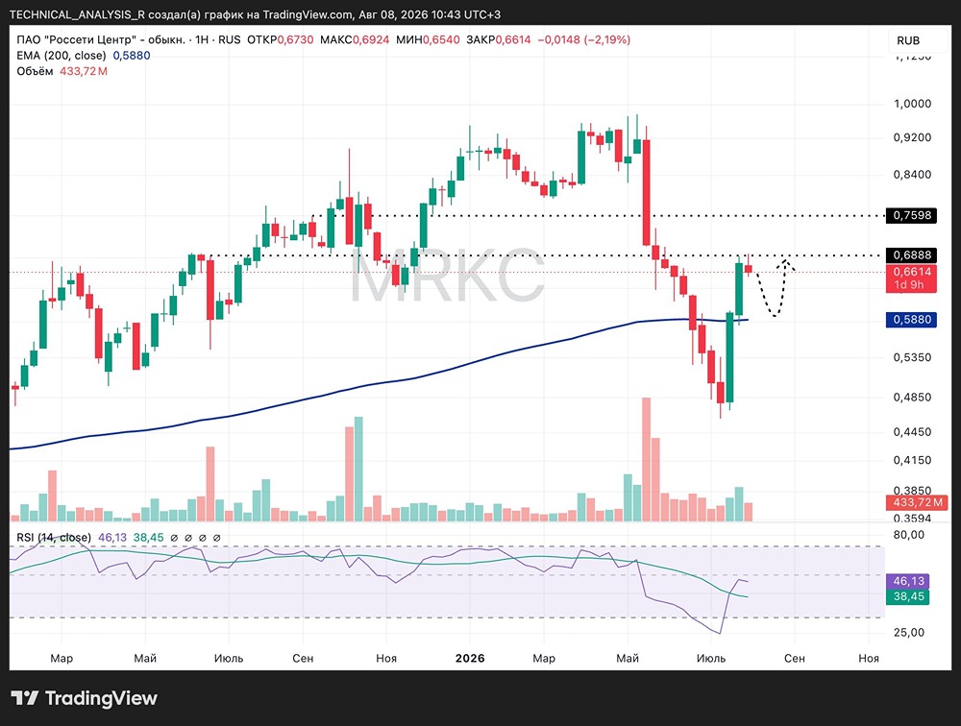Click the TECHNICAL_ANALYSIS_R author name
Screen dimensions: 961x726
(77, 14)
